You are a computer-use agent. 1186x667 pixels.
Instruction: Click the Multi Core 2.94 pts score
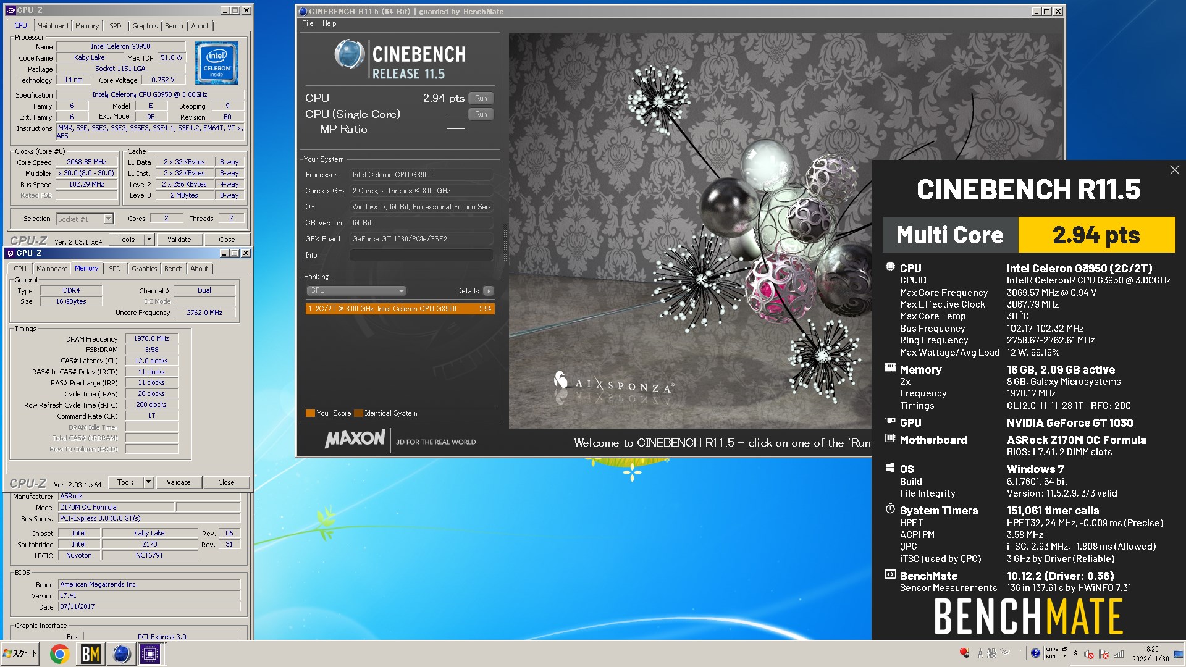coord(1096,235)
